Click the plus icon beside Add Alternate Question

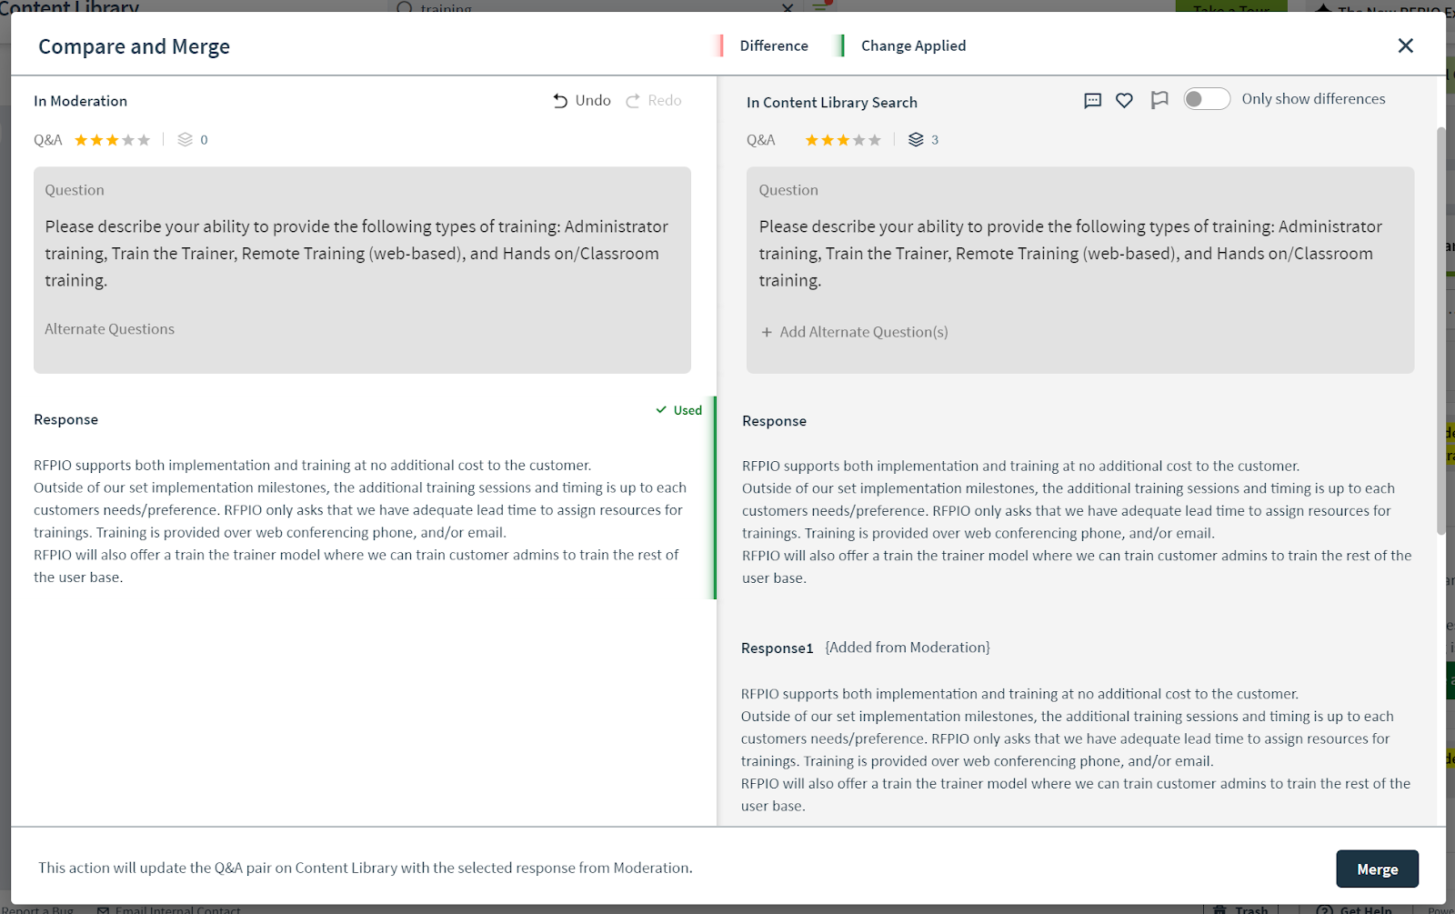coord(767,332)
